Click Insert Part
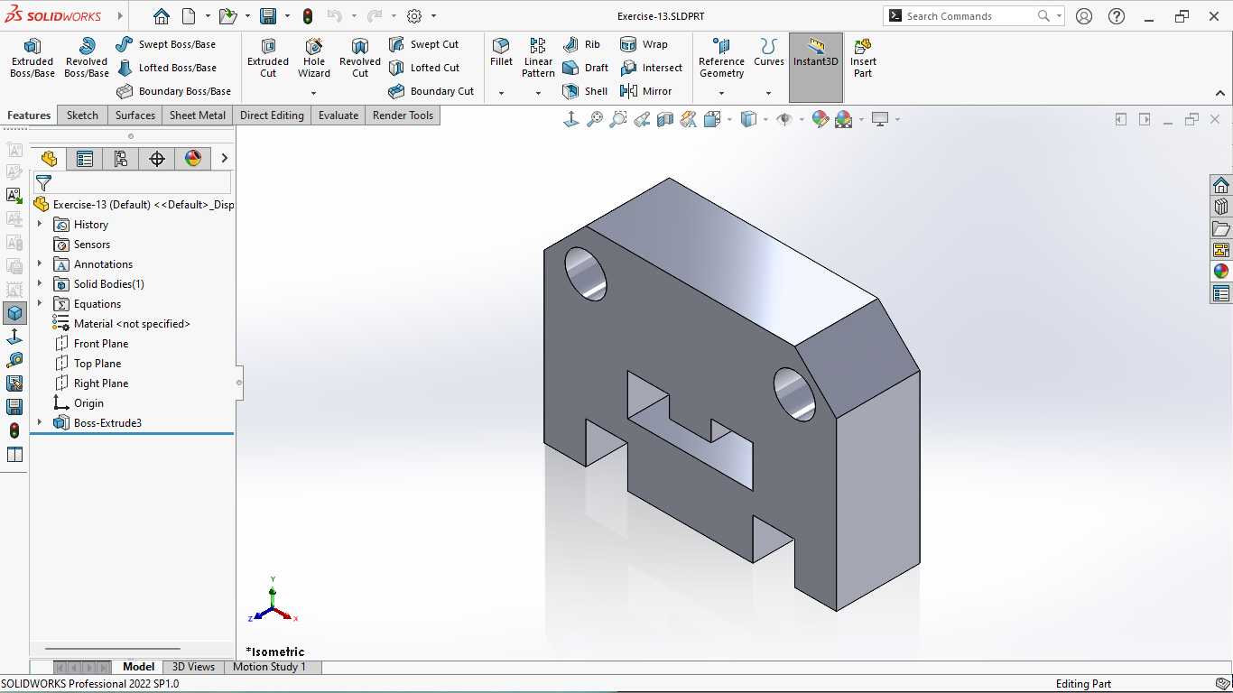 click(863, 58)
